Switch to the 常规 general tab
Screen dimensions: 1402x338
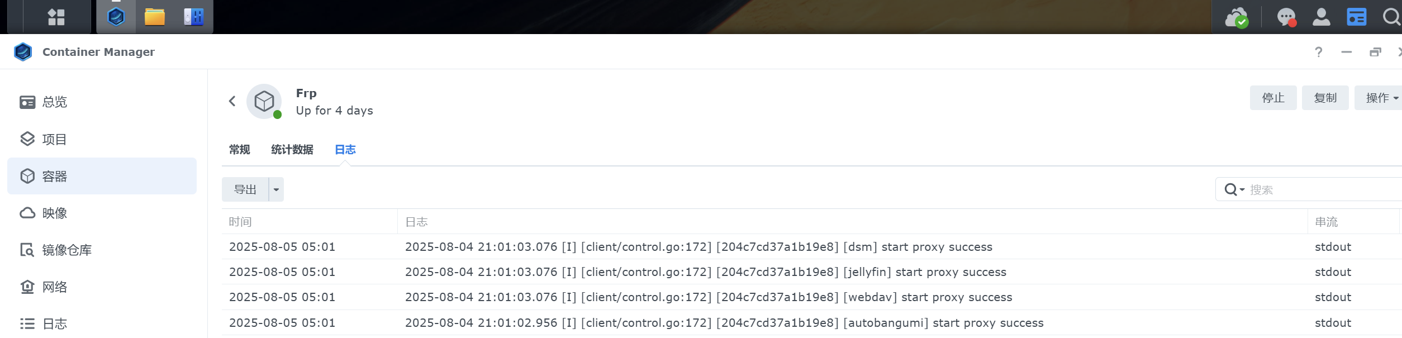point(239,150)
